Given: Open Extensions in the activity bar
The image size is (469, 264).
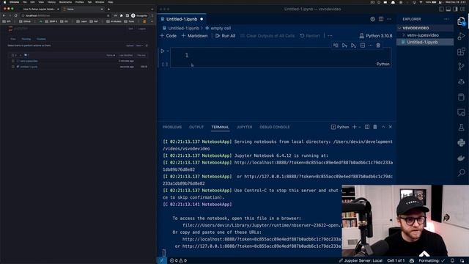Looking at the screenshot, I should point(461,51).
